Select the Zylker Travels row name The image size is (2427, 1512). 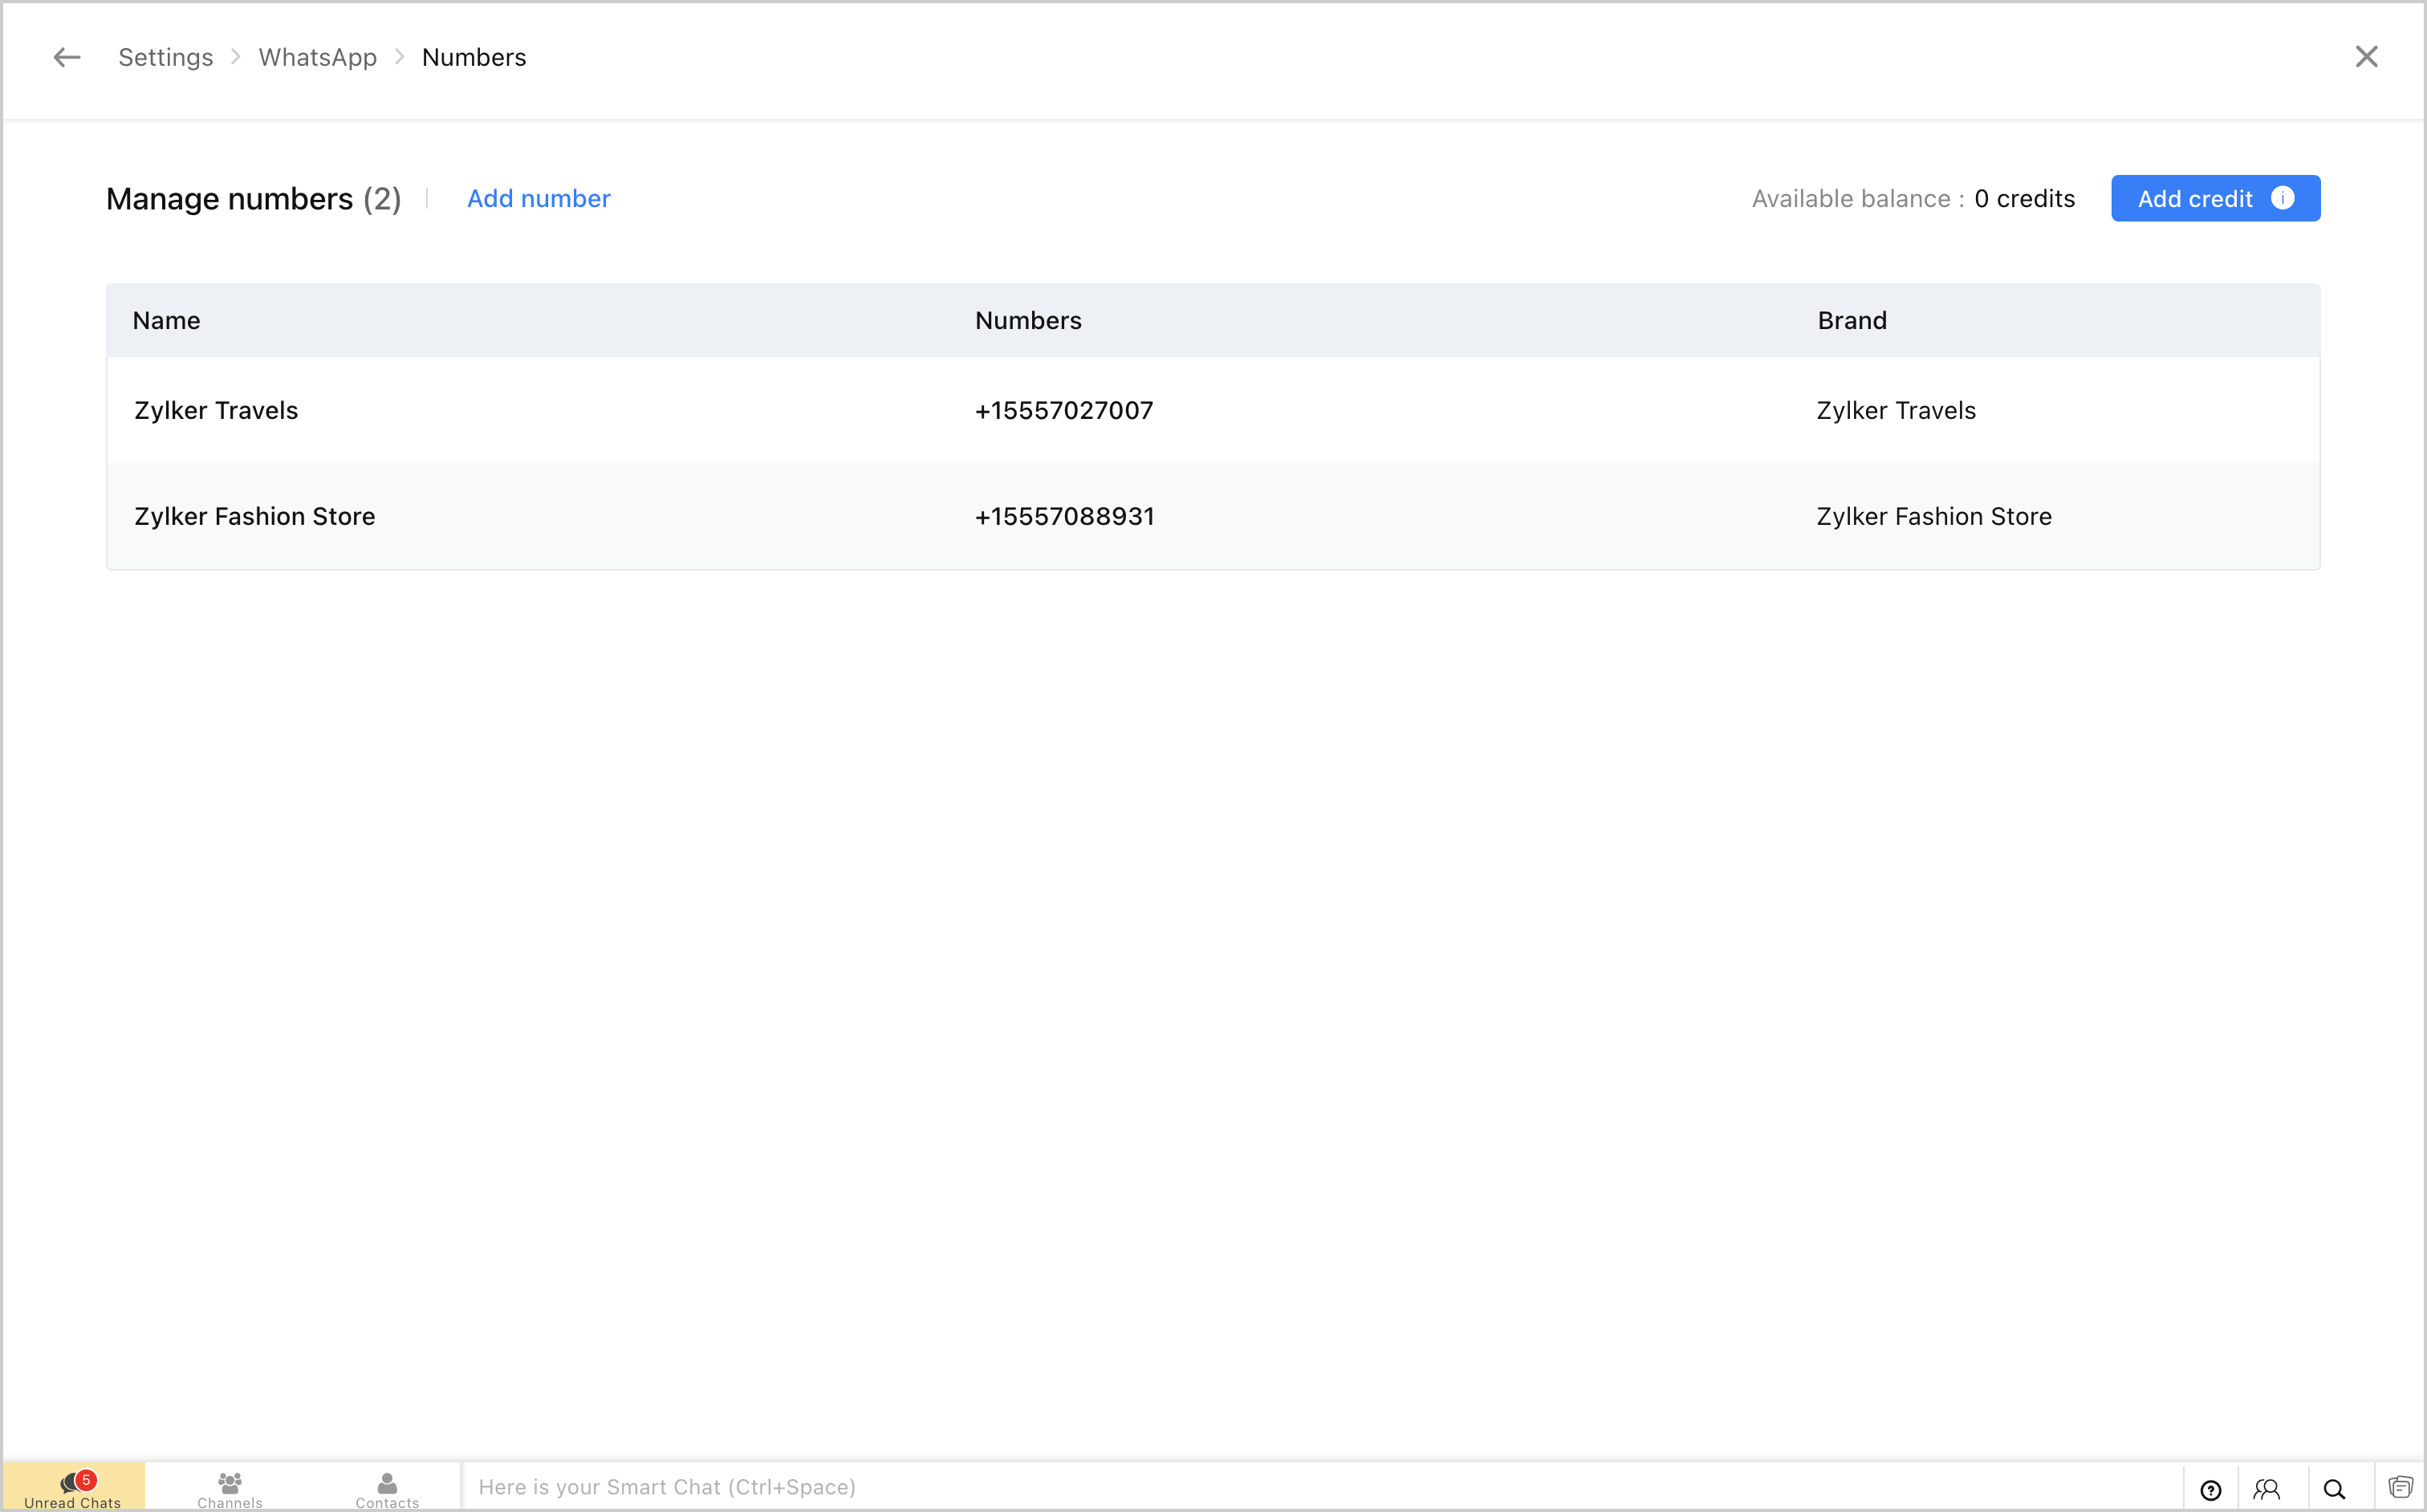tap(216, 411)
